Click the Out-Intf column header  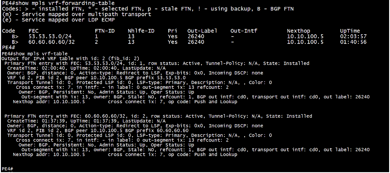(x=244, y=31)
